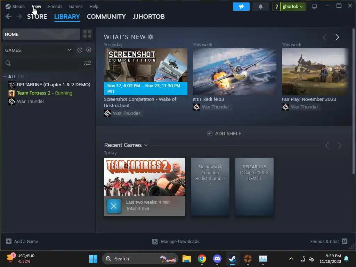Viewport: 356px width, 267px height.
Task: Click the HOME button in sidebar
Action: [x=41, y=34]
